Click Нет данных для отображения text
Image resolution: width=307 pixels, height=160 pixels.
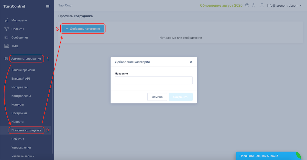click(x=181, y=38)
